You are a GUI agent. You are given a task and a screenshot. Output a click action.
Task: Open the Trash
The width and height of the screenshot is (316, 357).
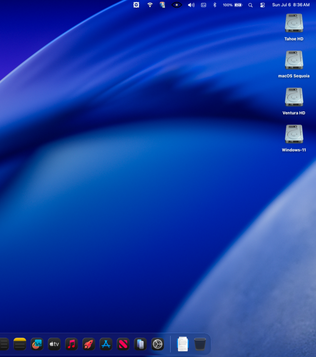(x=200, y=344)
